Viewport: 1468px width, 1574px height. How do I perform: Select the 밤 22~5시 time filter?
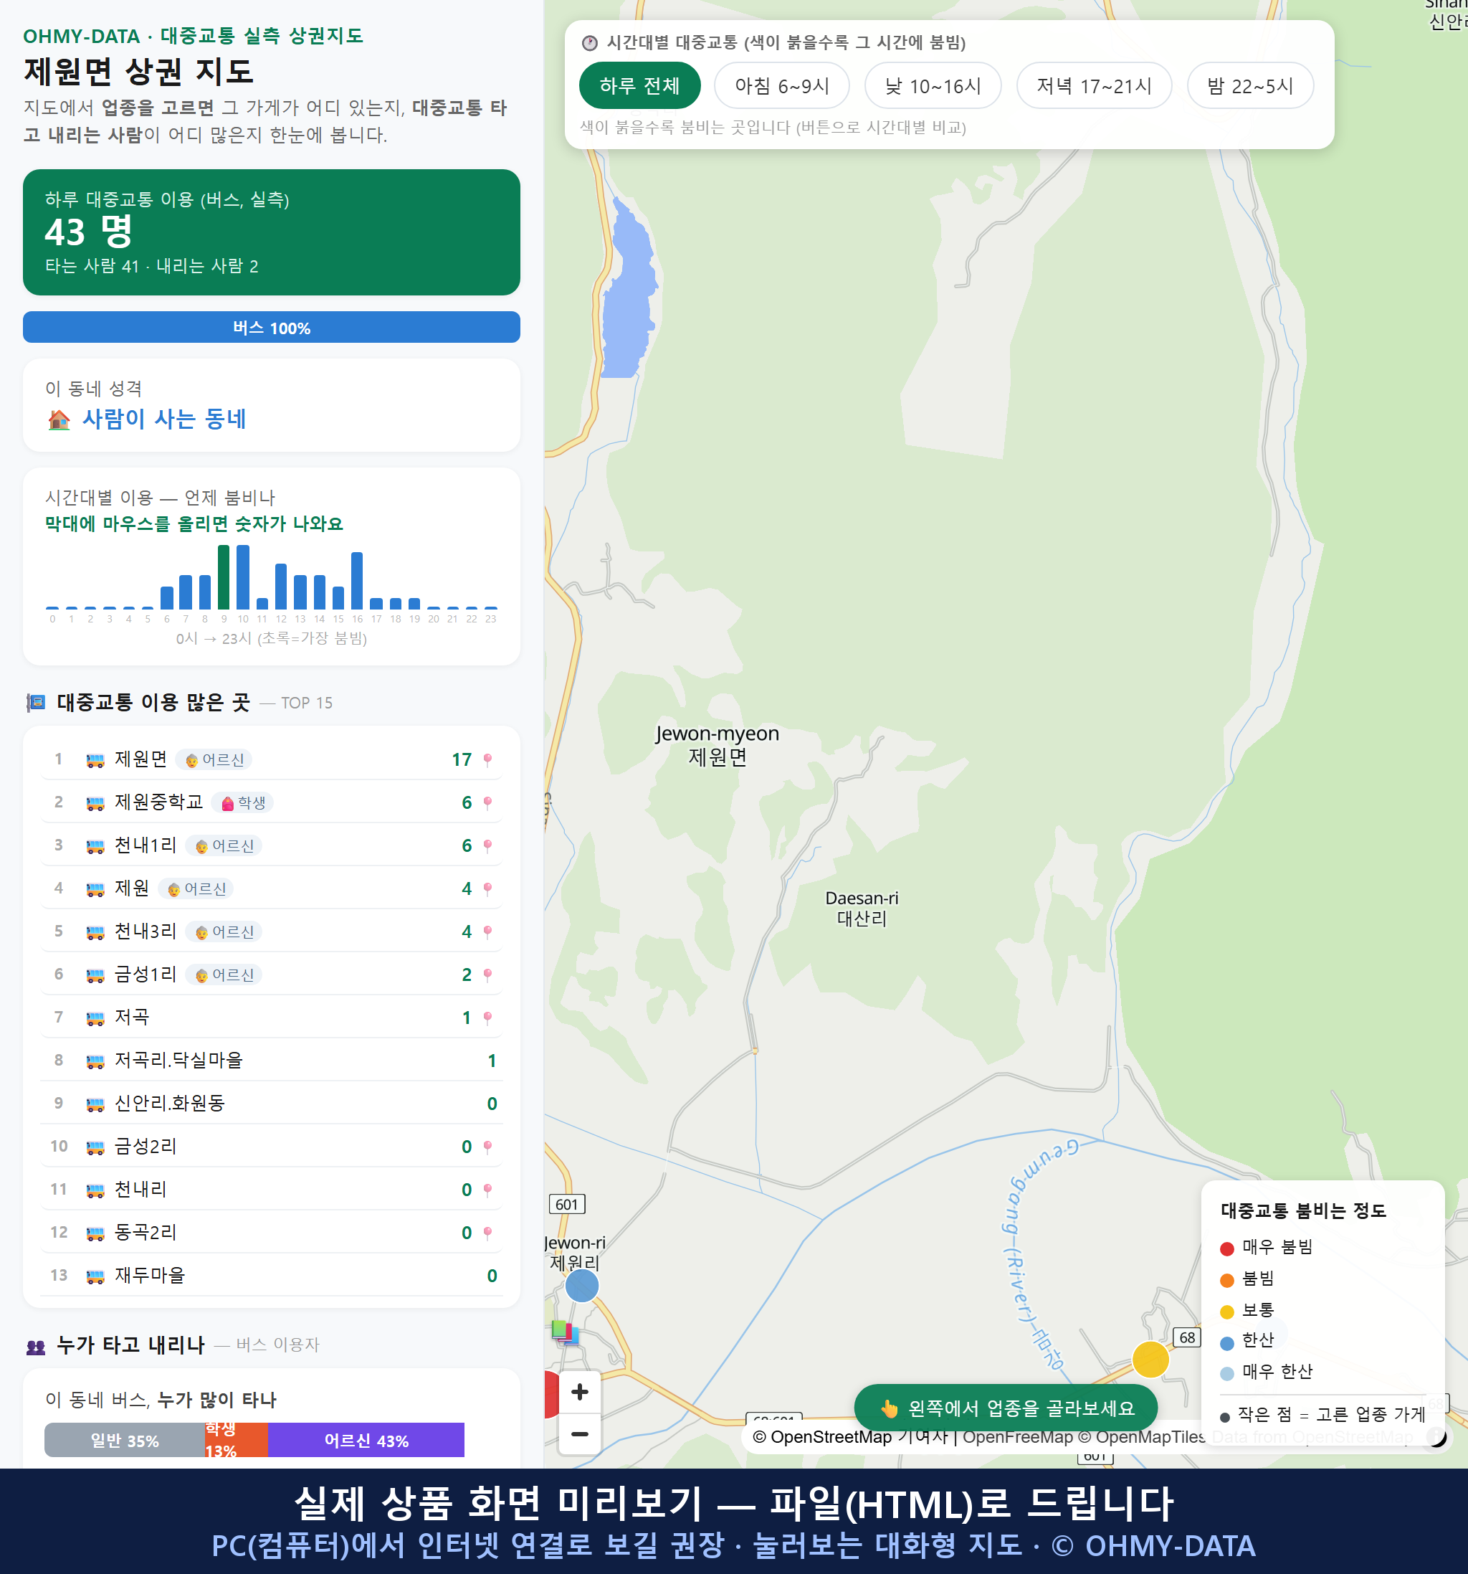point(1249,85)
